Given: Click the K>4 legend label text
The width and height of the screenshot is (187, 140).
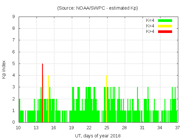Looking at the screenshot, I should coord(151,31).
